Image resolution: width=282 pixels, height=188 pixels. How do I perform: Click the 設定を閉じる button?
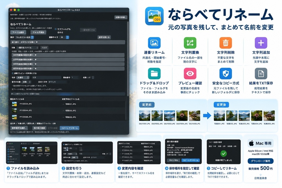pos(104,37)
